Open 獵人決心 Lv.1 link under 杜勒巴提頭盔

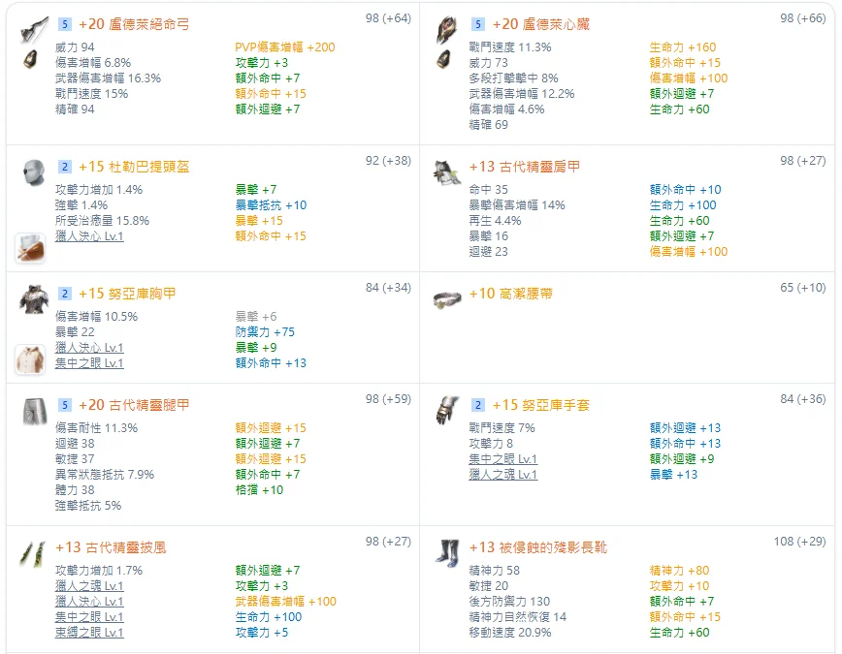click(89, 236)
